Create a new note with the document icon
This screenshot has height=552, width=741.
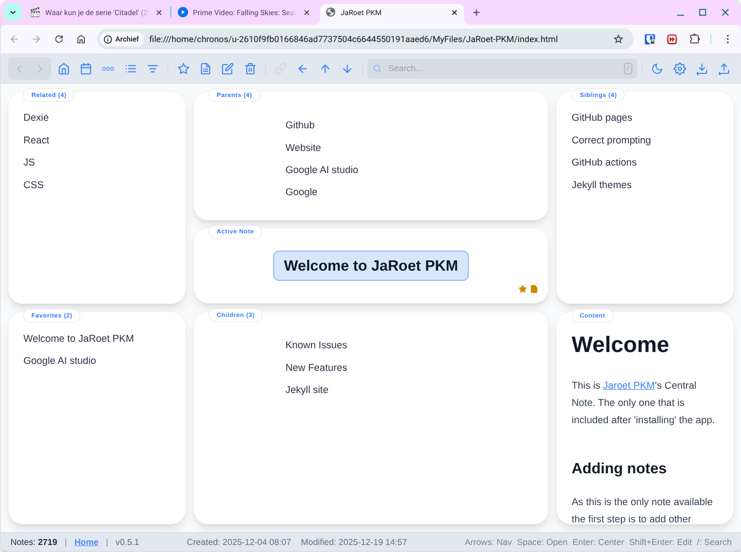click(205, 68)
